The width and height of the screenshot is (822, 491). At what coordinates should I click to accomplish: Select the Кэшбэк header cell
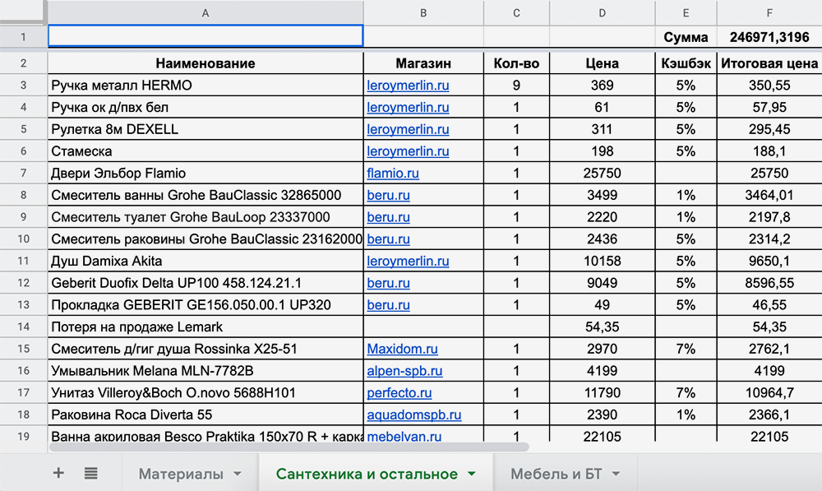[686, 63]
